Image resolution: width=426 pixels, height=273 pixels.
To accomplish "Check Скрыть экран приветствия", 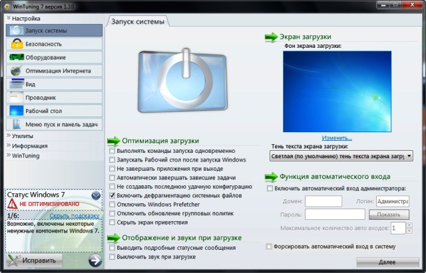I will pos(112,223).
